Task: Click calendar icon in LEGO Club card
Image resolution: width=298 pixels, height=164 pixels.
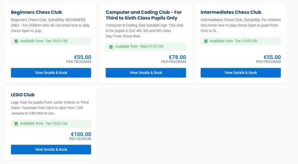Action: 16,124
